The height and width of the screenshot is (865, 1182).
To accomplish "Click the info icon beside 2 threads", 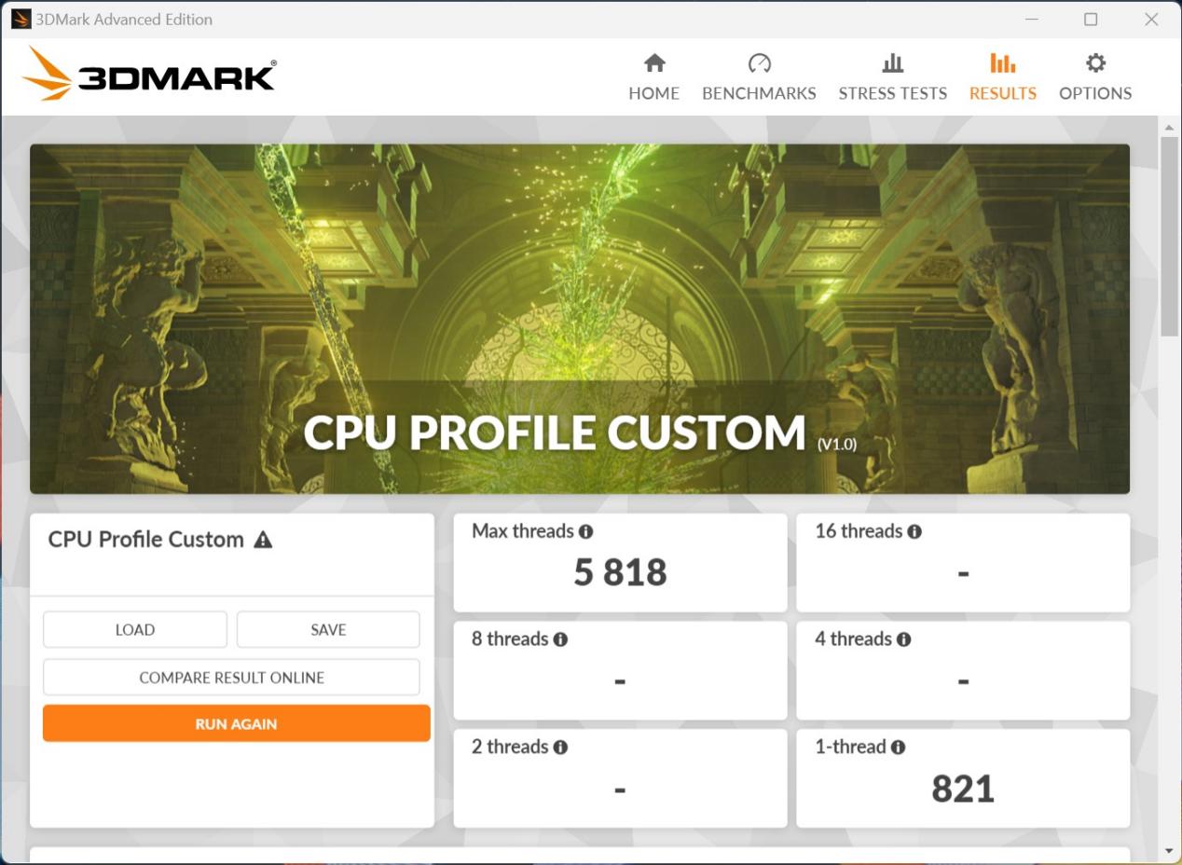I will click(558, 747).
